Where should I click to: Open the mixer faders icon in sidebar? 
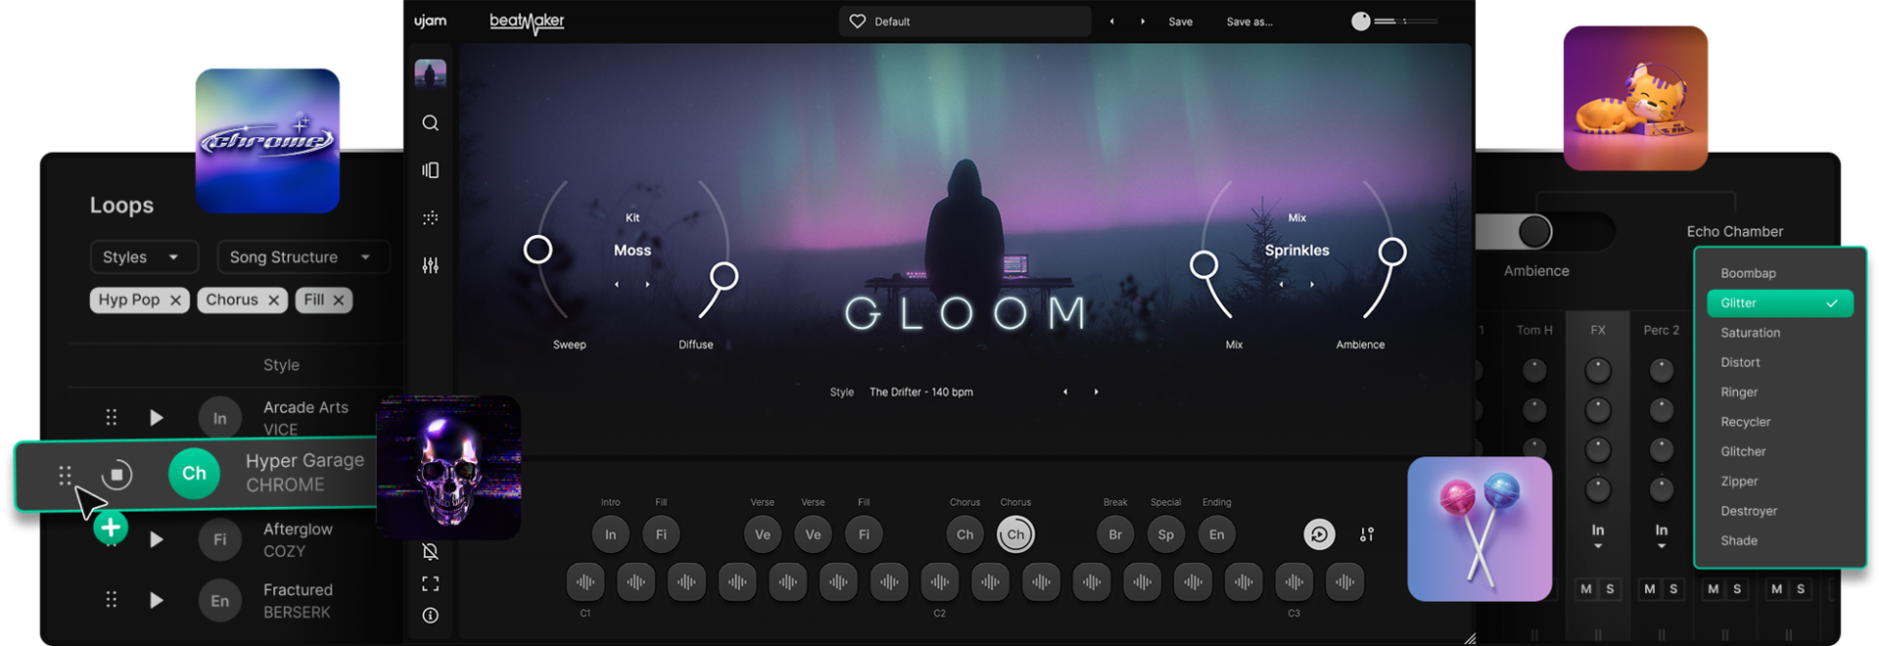(431, 265)
